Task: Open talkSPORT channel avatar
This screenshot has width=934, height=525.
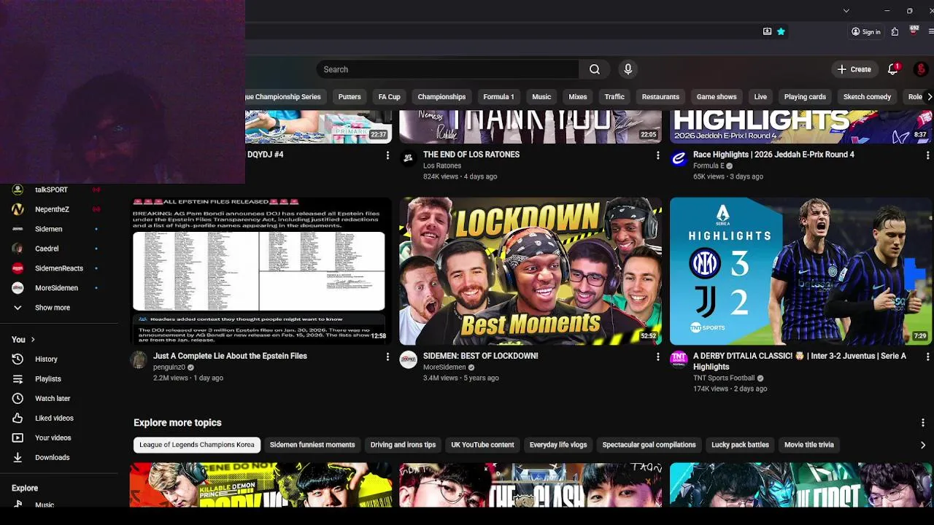Action: 18,190
